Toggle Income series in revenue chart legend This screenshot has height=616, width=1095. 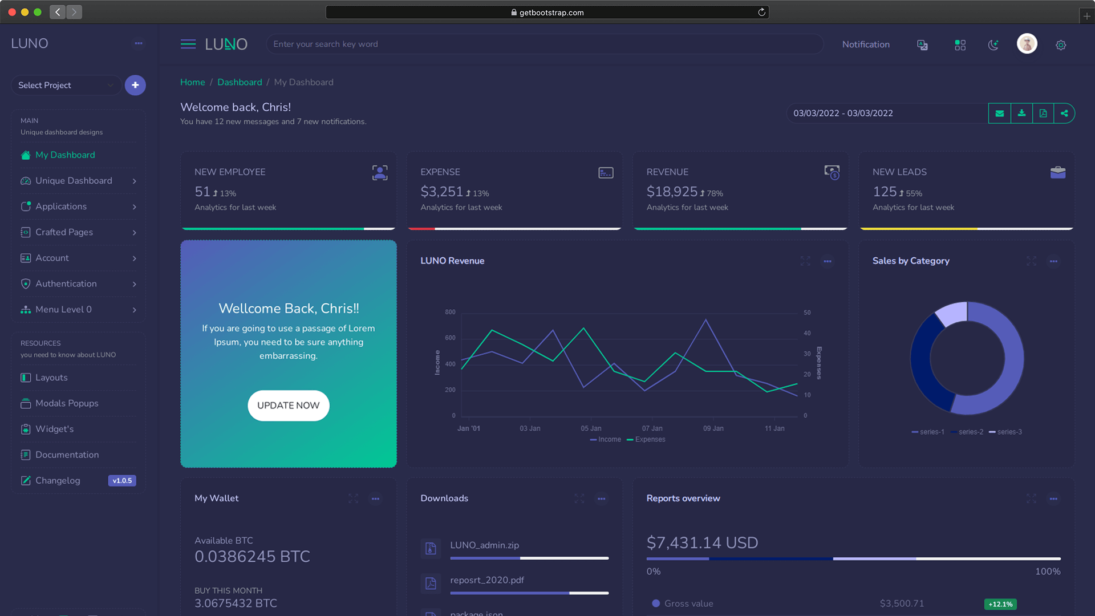coord(606,439)
